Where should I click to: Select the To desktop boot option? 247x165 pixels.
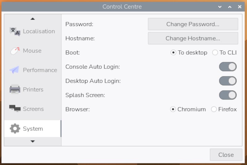(174, 53)
